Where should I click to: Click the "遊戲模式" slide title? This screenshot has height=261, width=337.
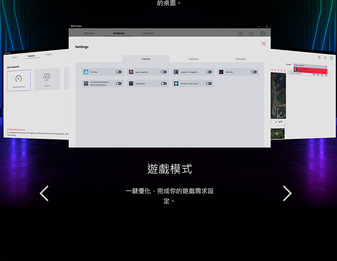[x=170, y=169]
